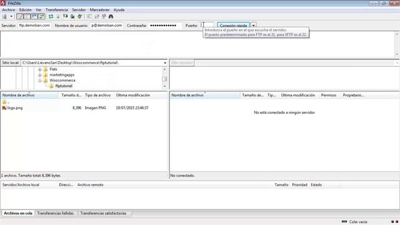Sort remote files by Nombre de archivo
400x225 pixels.
[x=206, y=95]
